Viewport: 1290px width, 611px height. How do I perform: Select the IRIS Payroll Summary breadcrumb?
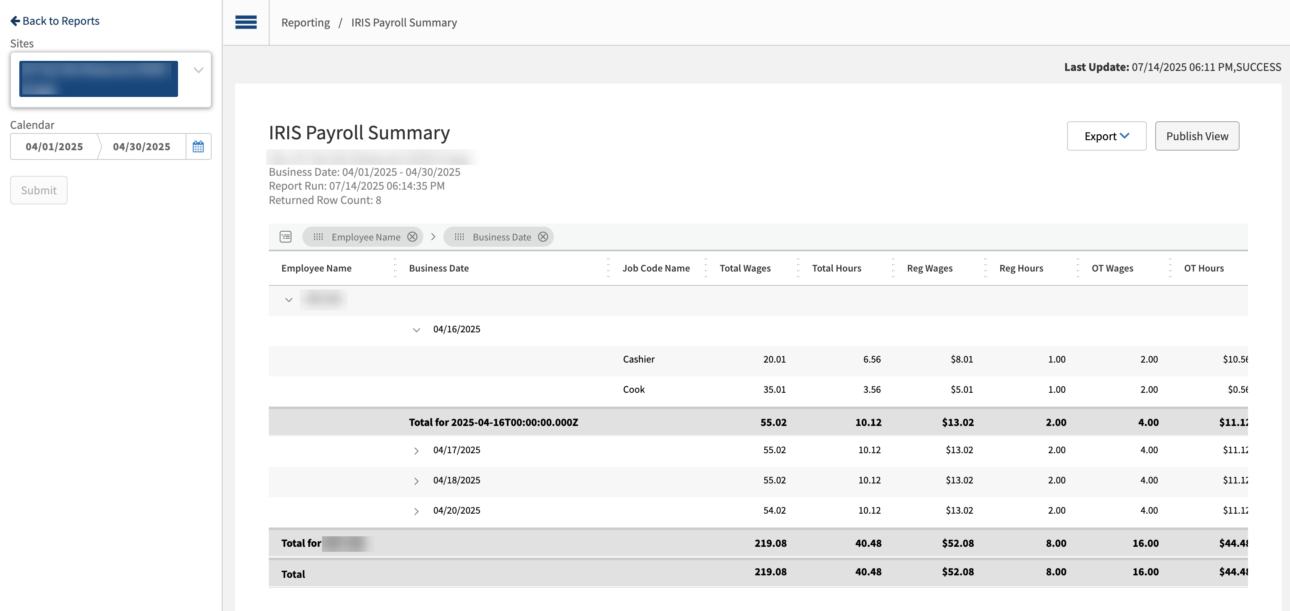coord(404,23)
